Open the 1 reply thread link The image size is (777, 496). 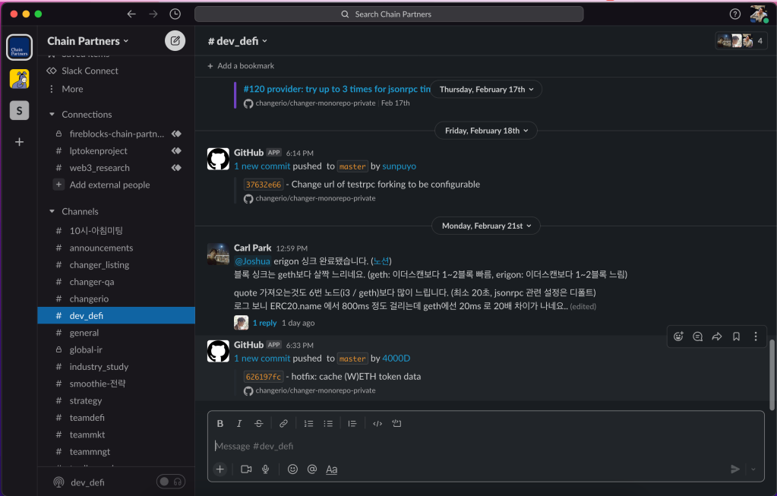(x=264, y=323)
